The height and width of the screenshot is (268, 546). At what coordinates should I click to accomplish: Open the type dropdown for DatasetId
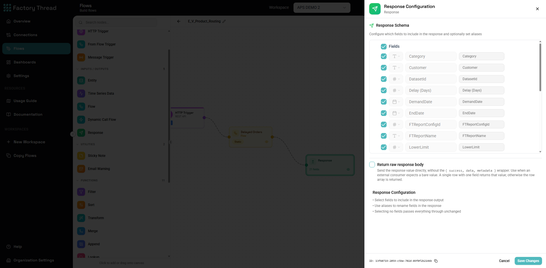pos(396,79)
